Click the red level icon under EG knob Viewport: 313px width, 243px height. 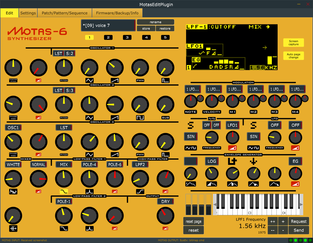click(x=295, y=184)
